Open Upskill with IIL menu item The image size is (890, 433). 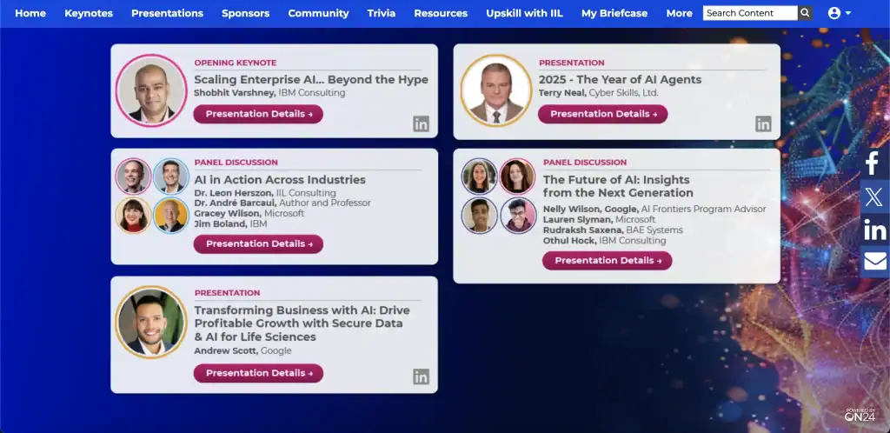[524, 13]
